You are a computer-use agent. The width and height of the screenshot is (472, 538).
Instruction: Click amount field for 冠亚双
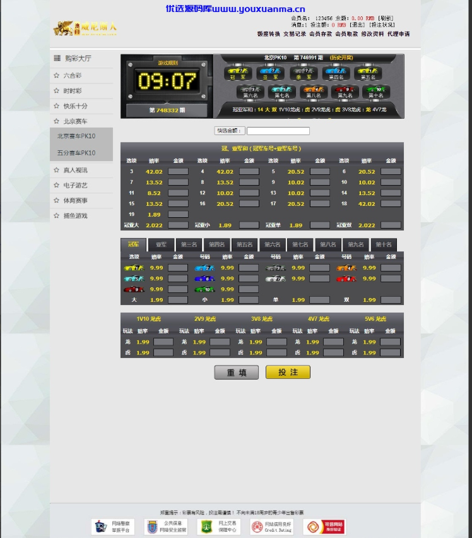tap(391, 225)
